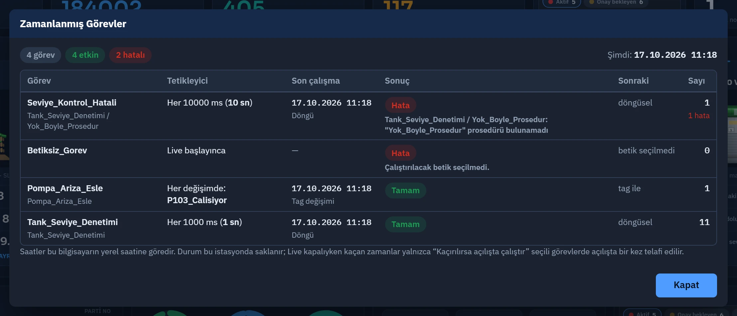This screenshot has width=737, height=316.
Task: Click the current time "17.10.2026 11:18" header
Action: pos(675,55)
